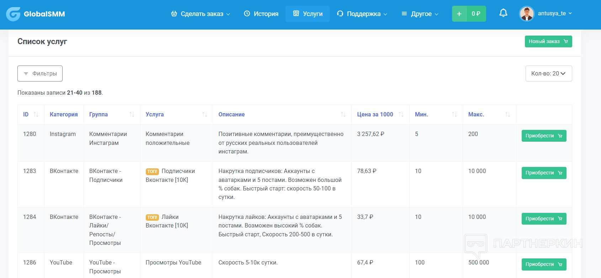Sort the table by ID column arrows
Screen dimensions: 601x278
tap(36, 115)
